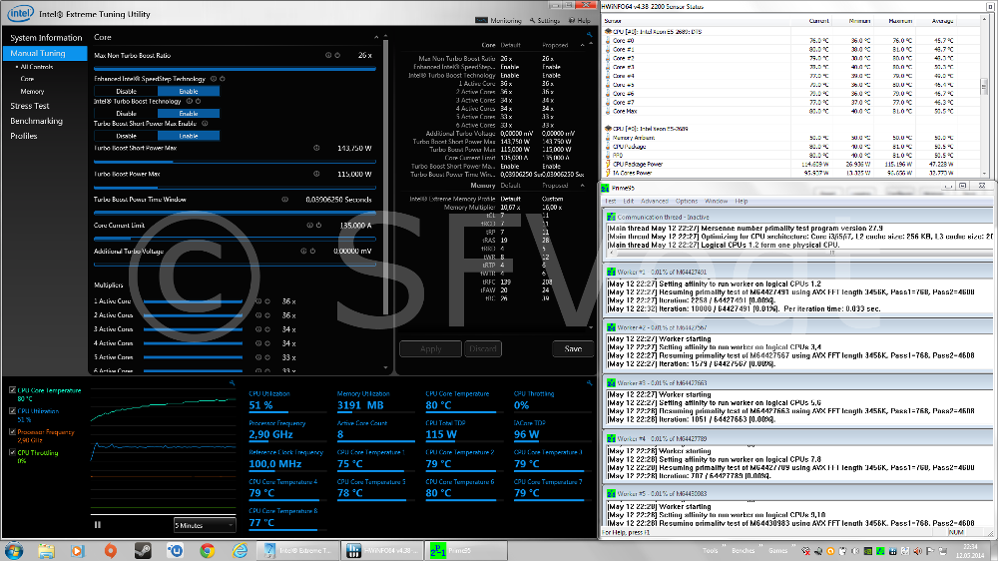Open wrench icon above proposed settings panel
The image size is (998, 561).
pos(590,34)
